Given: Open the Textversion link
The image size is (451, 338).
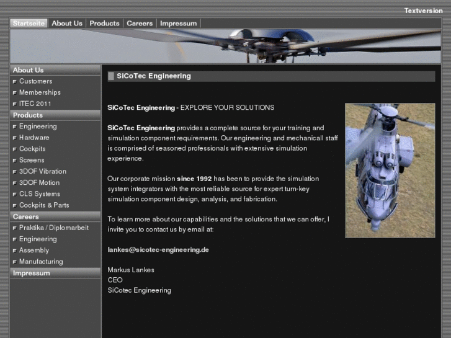Looking at the screenshot, I should [x=423, y=11].
